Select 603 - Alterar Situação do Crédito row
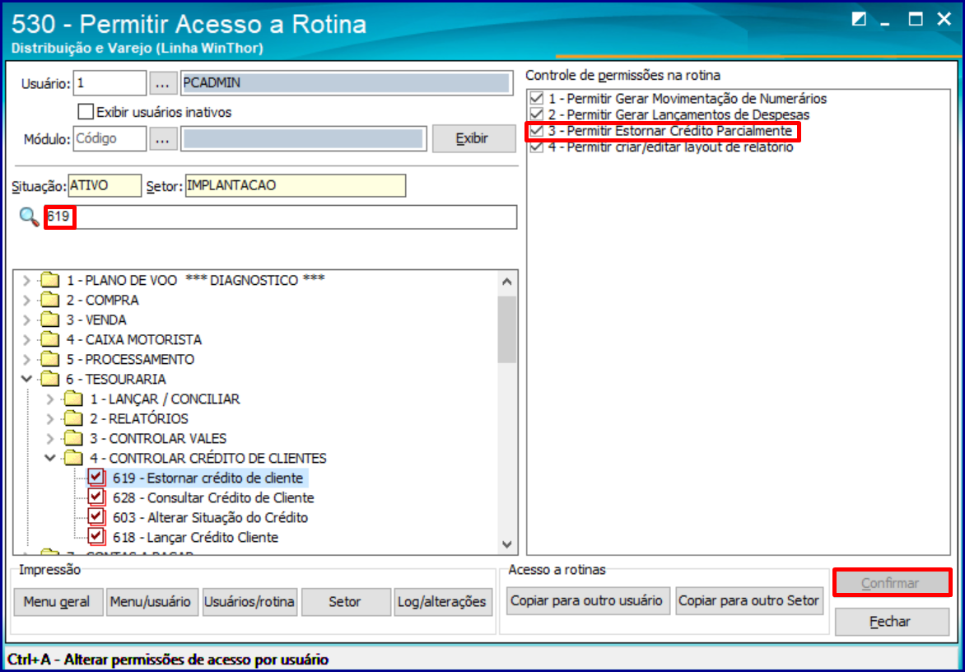The image size is (965, 672). [211, 517]
